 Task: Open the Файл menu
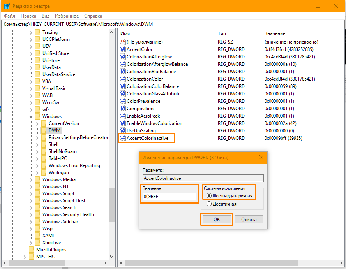tap(9, 16)
